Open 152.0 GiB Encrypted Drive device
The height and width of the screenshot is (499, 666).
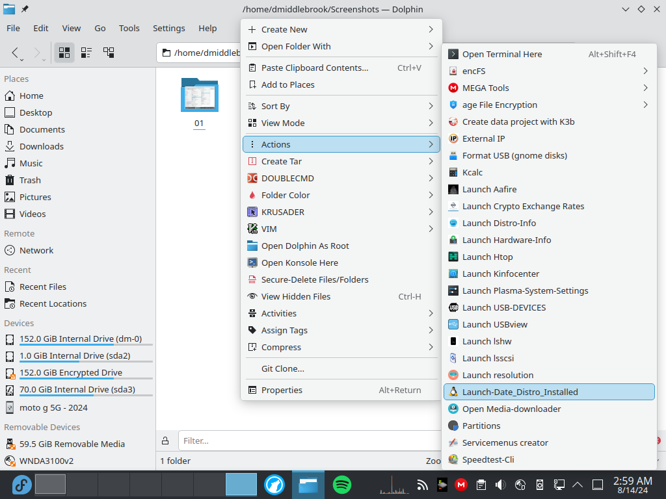[78, 372]
